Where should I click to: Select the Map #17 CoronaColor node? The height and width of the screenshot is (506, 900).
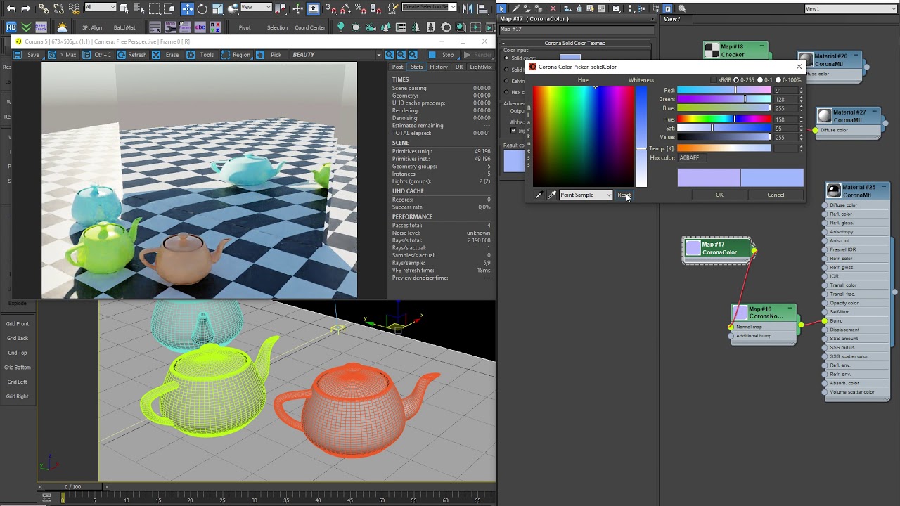click(x=718, y=249)
